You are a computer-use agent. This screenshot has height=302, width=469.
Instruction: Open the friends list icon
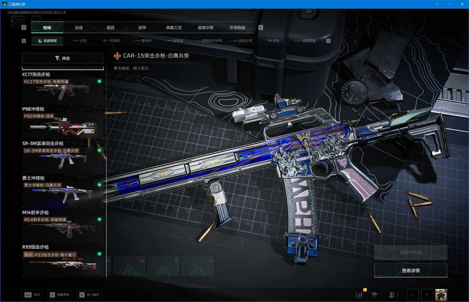(392, 295)
